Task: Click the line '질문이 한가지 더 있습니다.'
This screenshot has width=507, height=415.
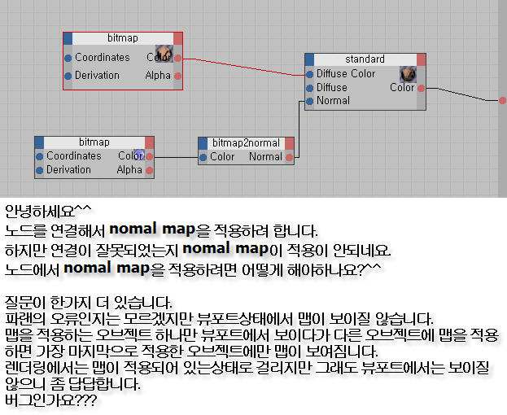Action: (x=88, y=303)
